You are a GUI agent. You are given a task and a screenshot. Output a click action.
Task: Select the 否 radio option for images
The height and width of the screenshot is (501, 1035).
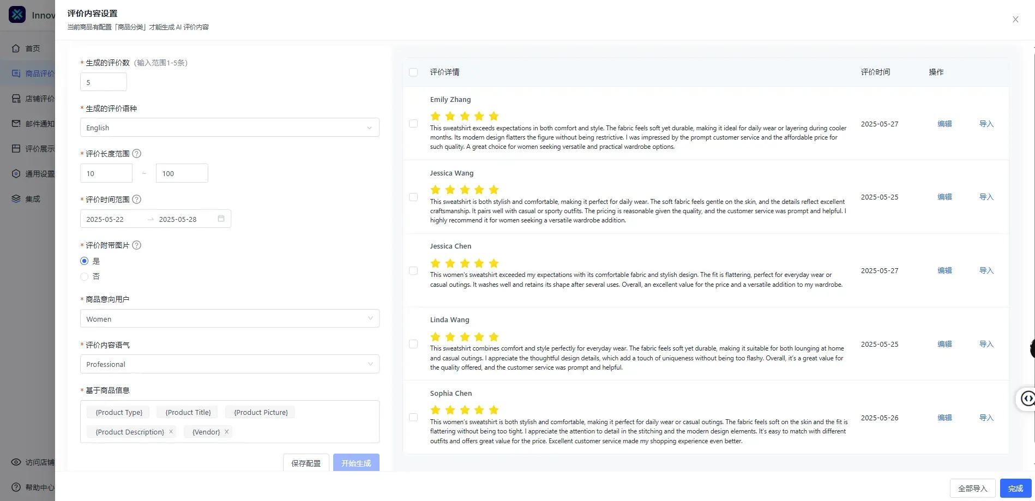tap(85, 276)
